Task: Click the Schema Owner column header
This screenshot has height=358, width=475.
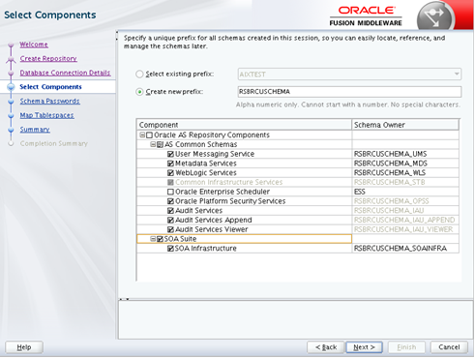Action: tap(405, 125)
